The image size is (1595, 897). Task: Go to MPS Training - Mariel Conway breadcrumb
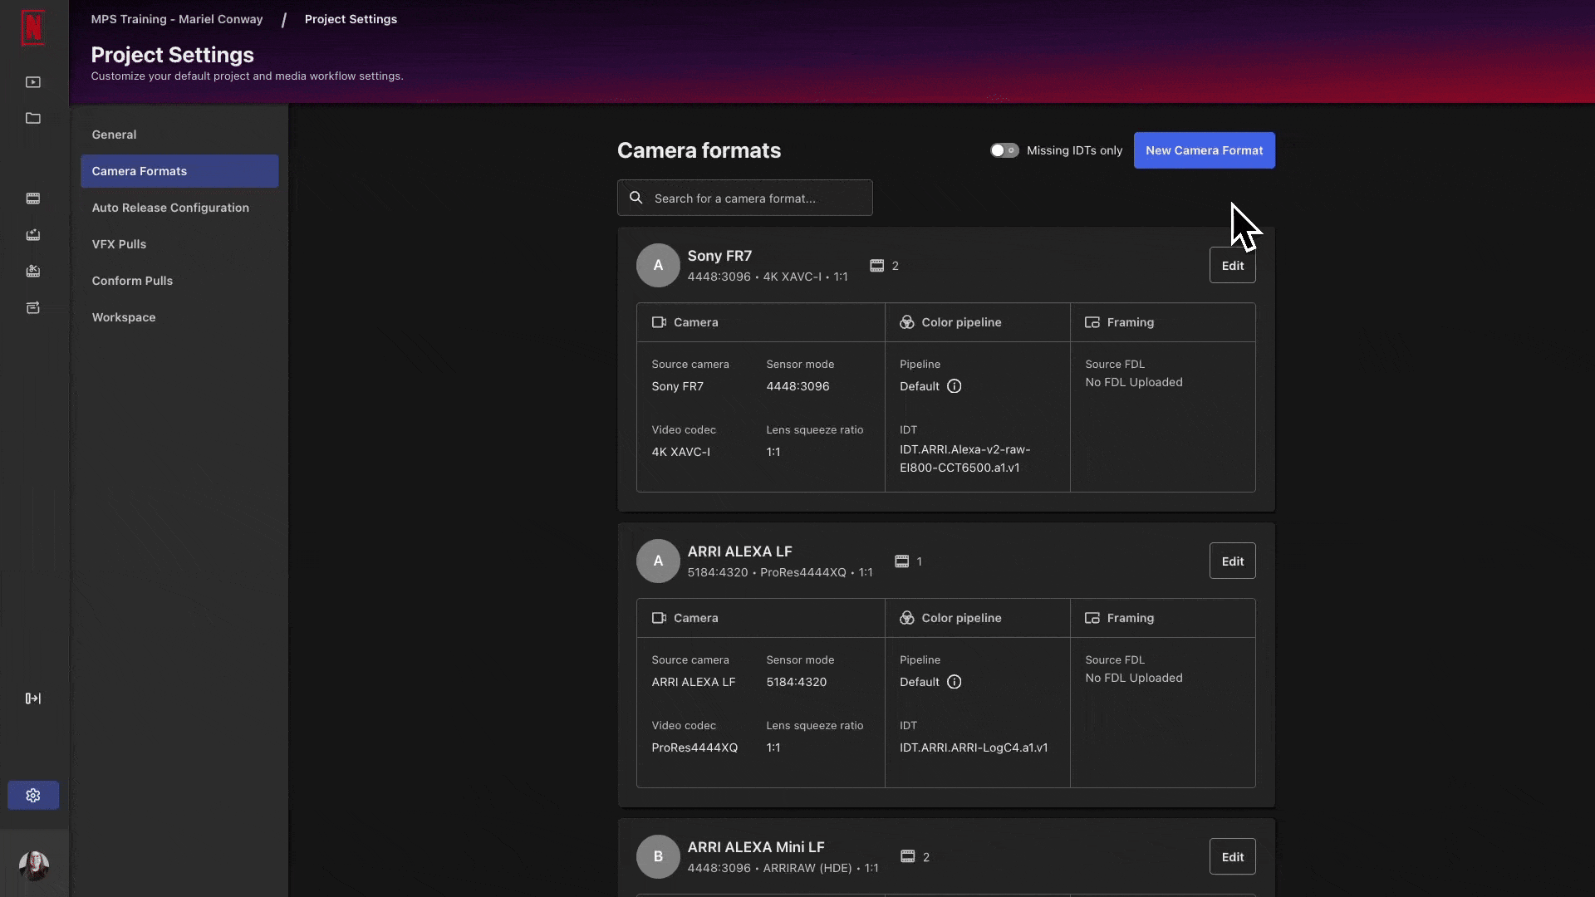tap(177, 19)
